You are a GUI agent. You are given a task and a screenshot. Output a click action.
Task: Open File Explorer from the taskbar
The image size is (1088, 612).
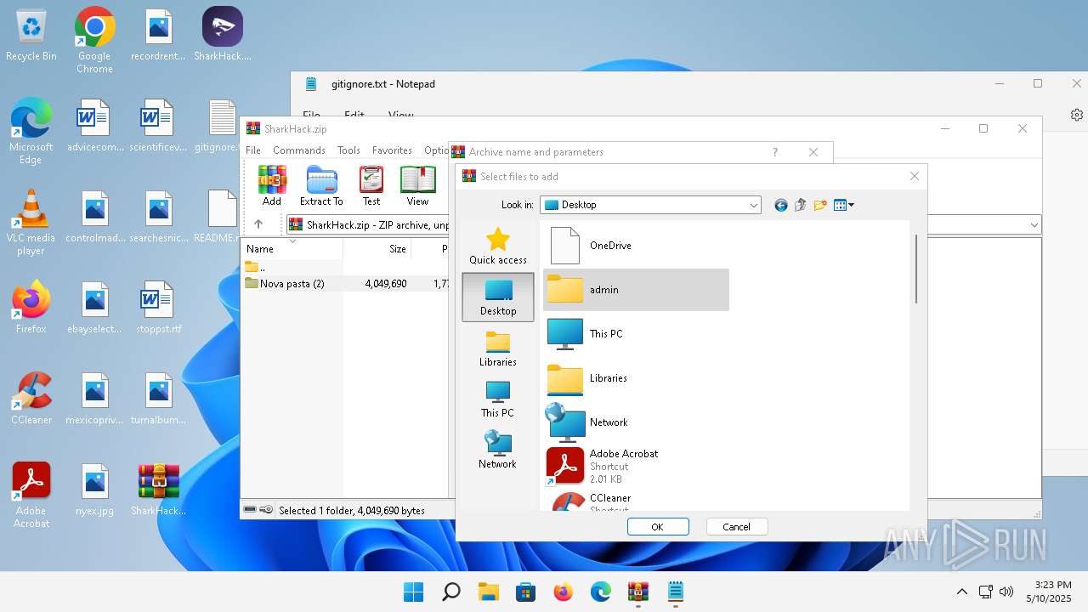click(x=488, y=592)
